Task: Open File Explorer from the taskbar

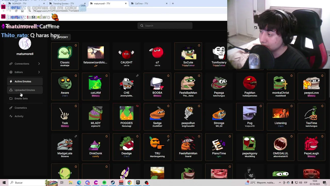Action: (x=70, y=183)
